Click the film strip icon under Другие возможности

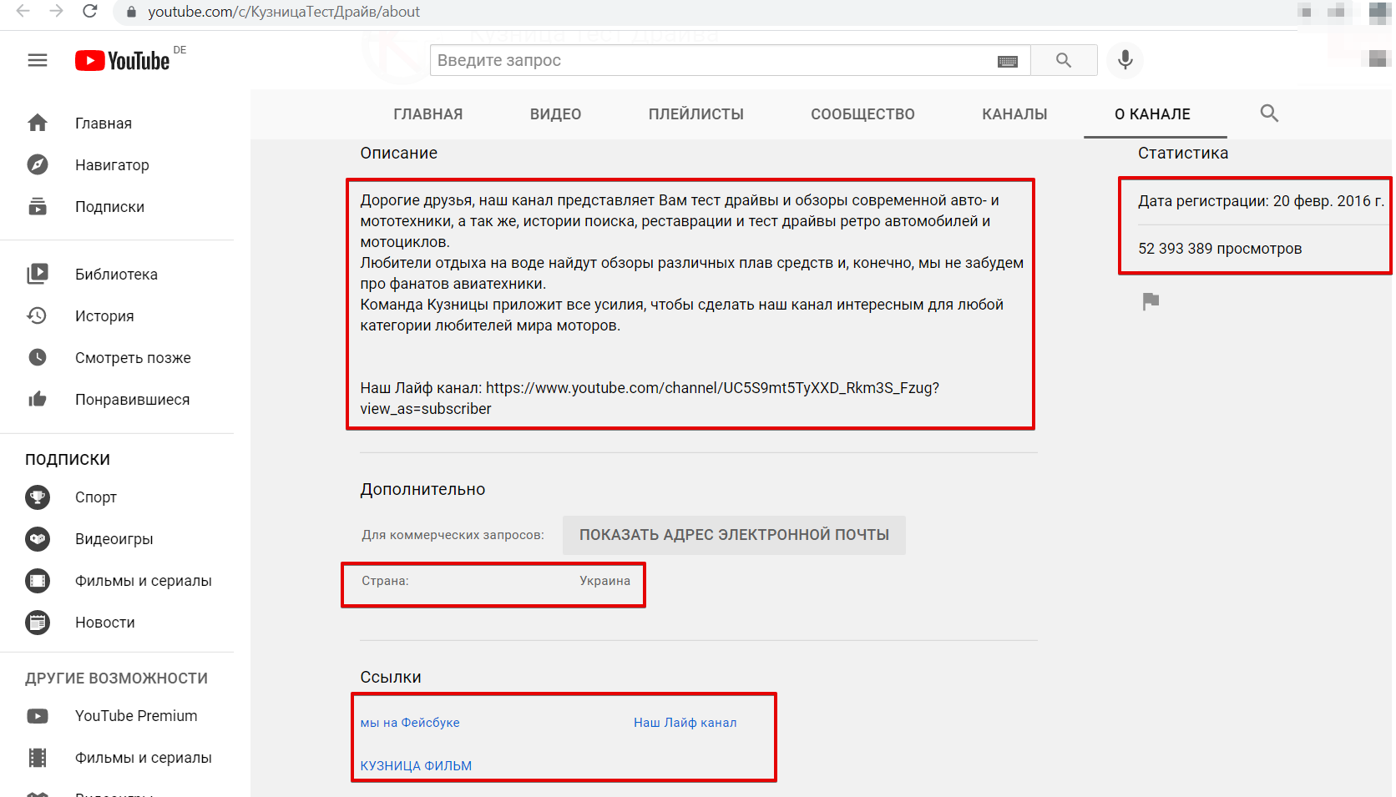click(38, 758)
